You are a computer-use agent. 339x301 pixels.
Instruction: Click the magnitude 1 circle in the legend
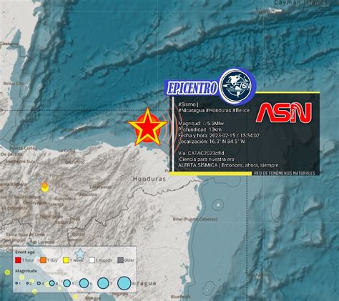tap(16, 283)
